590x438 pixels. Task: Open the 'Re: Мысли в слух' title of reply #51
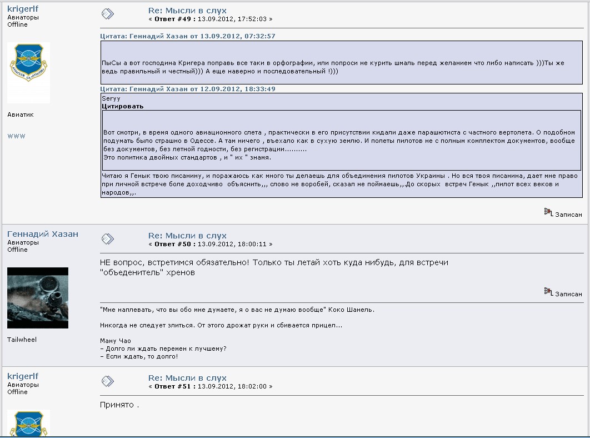point(187,378)
